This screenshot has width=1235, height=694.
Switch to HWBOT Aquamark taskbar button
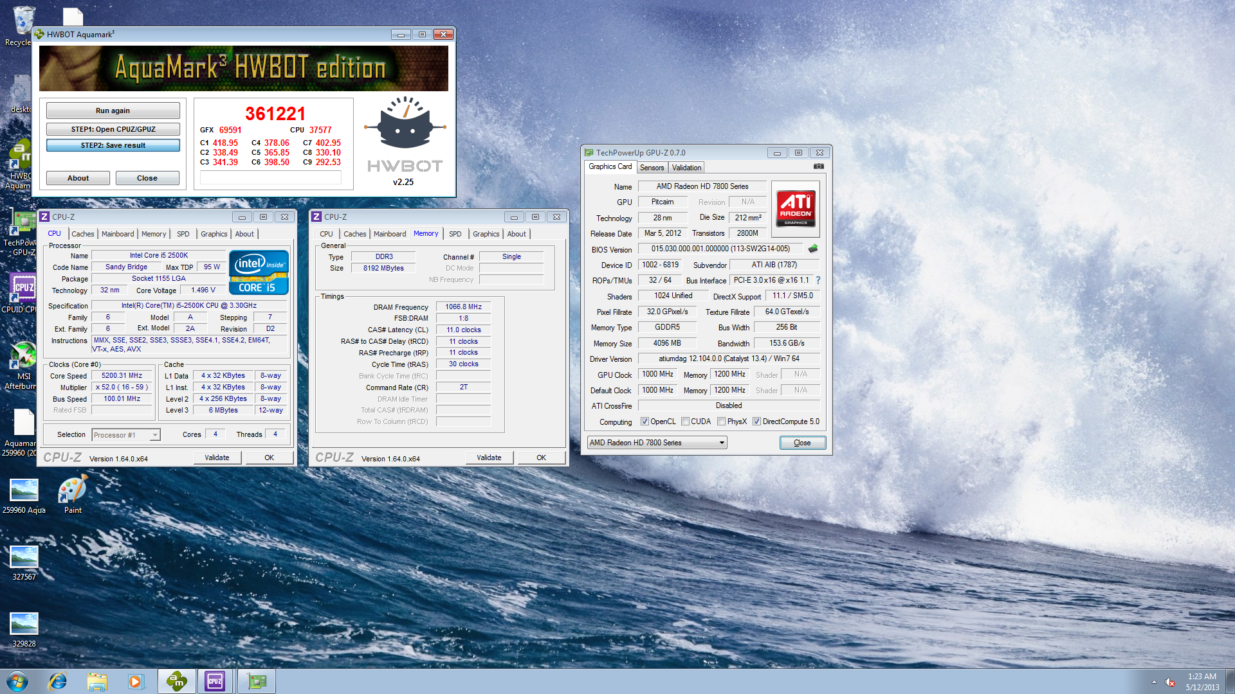coord(176,681)
